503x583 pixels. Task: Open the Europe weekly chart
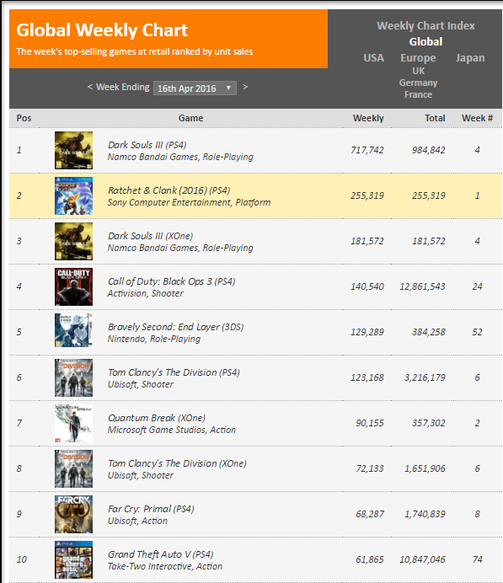point(418,58)
